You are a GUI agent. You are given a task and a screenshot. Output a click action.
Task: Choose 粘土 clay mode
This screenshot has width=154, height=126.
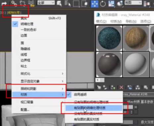tap(39, 66)
